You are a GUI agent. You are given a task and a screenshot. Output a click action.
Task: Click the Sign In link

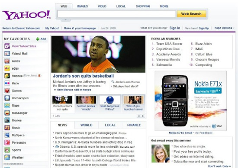(x=175, y=28)
